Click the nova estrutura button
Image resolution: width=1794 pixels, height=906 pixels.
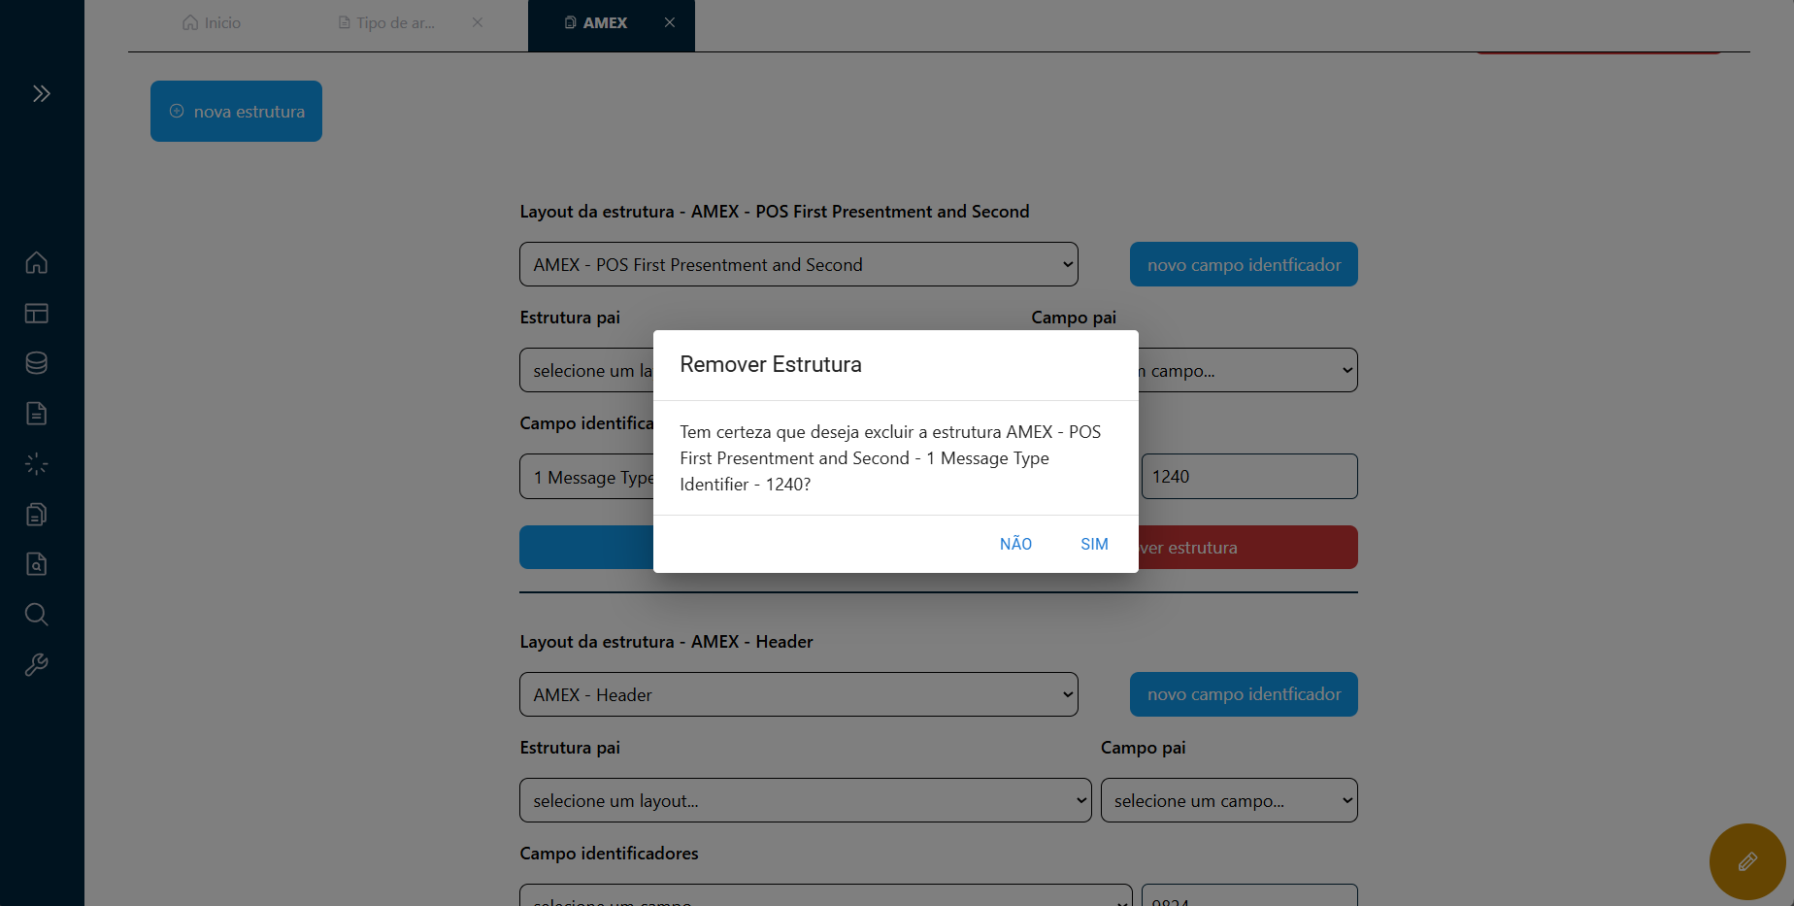point(236,112)
